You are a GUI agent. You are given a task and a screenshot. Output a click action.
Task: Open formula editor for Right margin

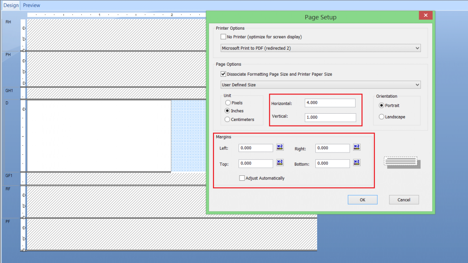[x=356, y=147]
